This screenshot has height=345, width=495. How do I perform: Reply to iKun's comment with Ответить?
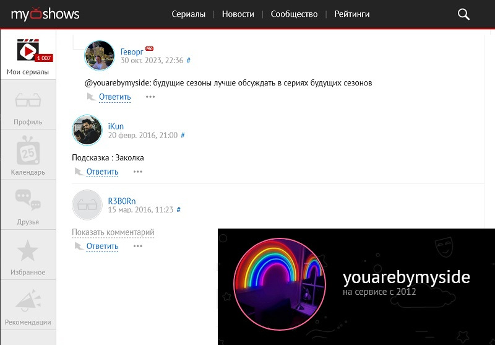point(102,172)
